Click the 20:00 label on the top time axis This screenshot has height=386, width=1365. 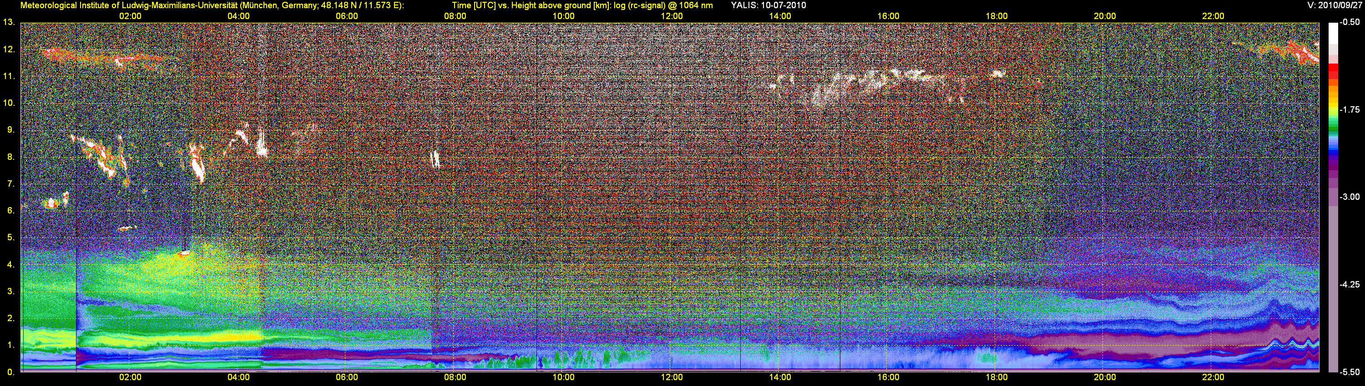pyautogui.click(x=1105, y=16)
